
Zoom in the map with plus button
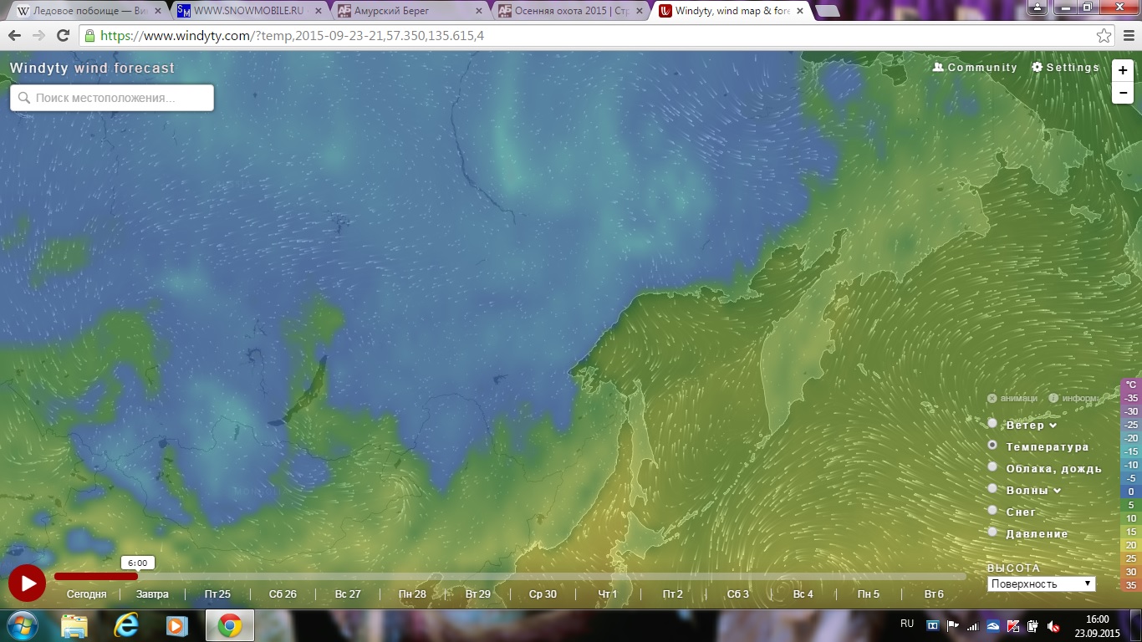(x=1123, y=71)
